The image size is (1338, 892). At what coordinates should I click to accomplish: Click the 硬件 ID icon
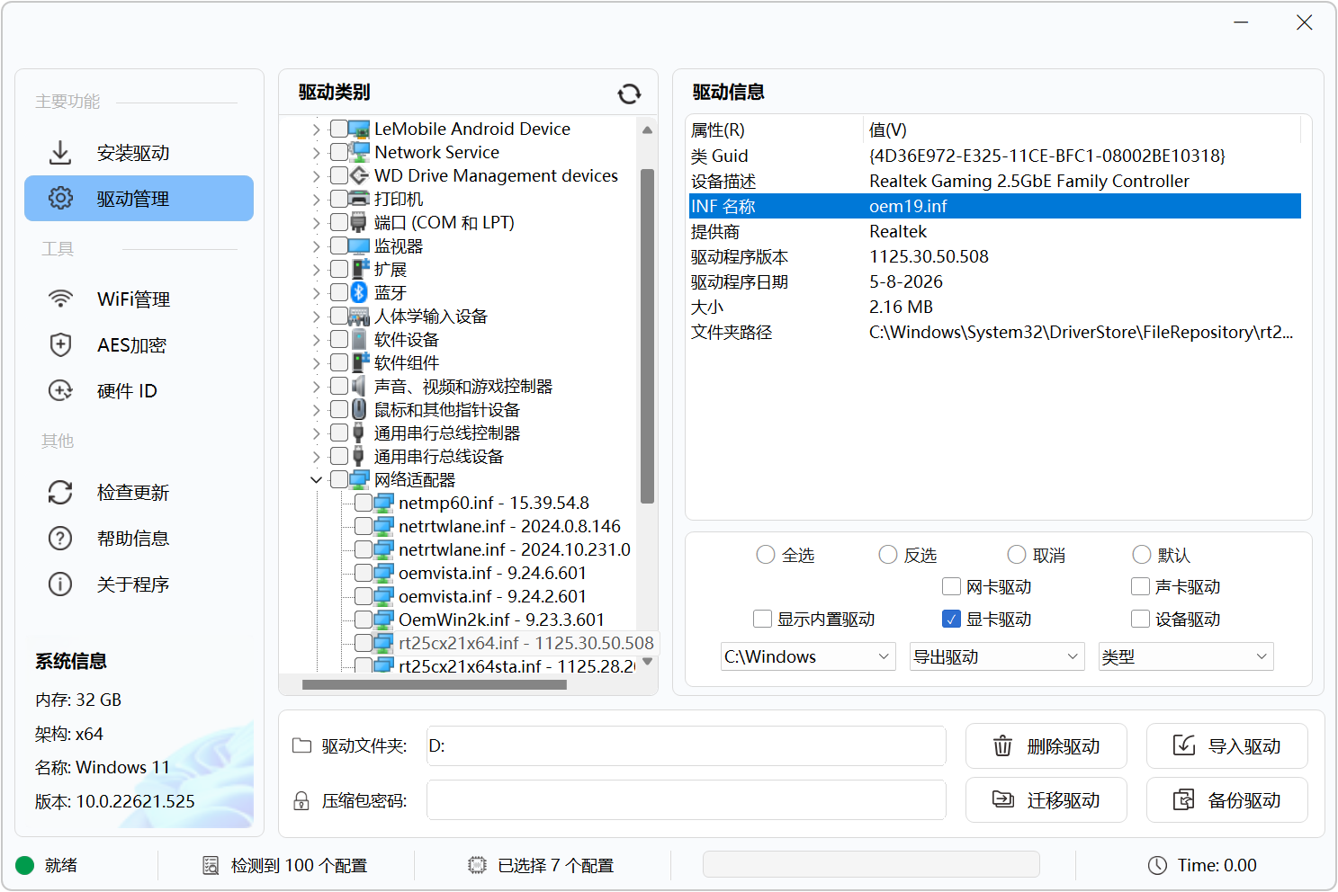[60, 390]
